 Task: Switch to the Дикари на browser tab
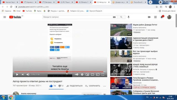click(120, 2)
